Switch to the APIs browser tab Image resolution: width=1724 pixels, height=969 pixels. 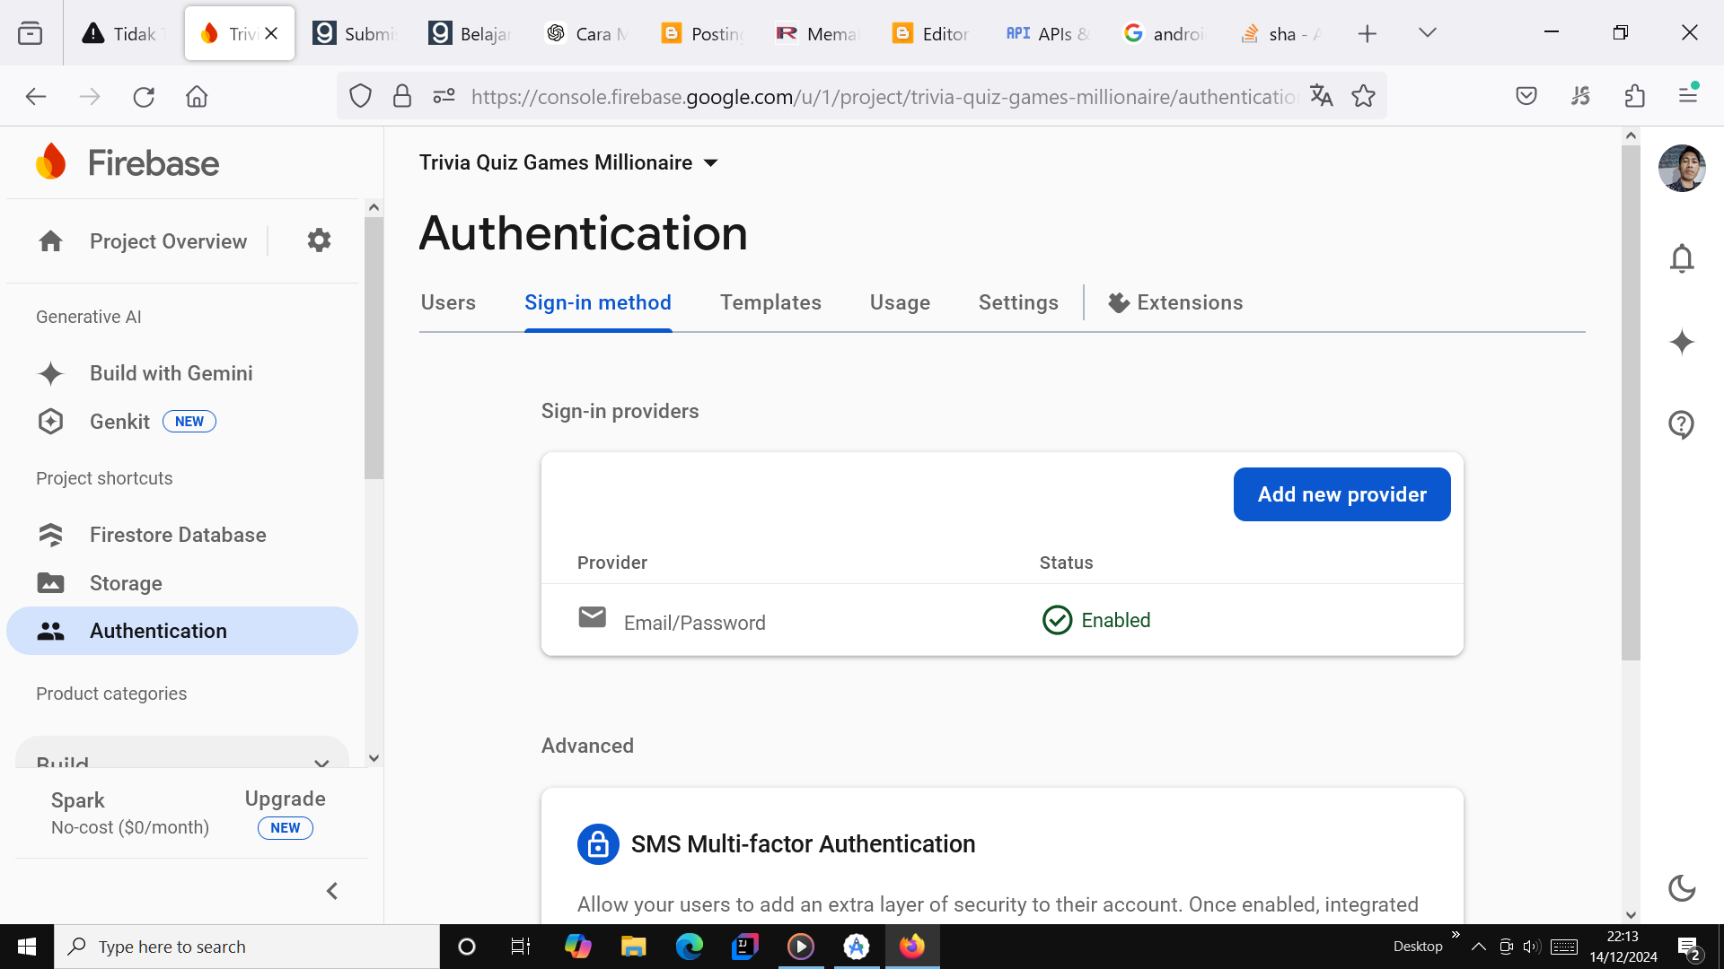1047,34
